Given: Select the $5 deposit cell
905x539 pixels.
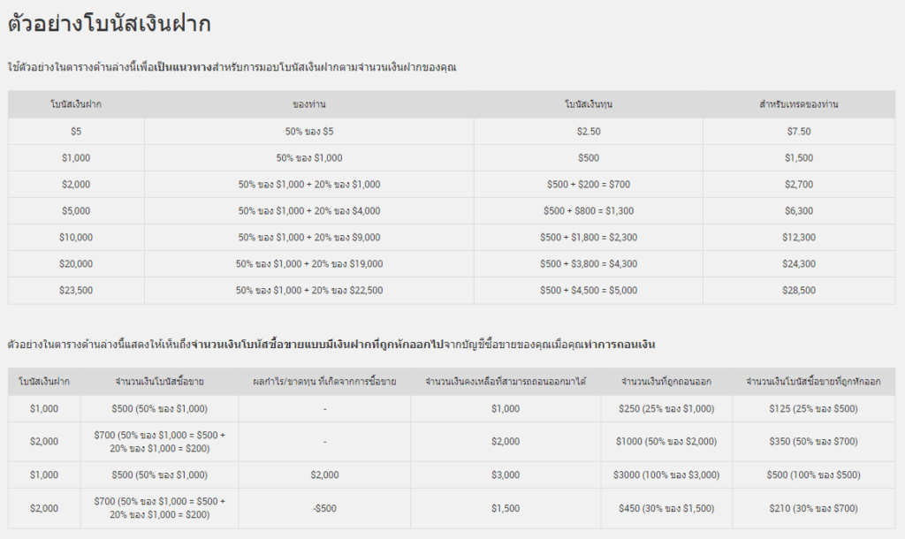Looking at the screenshot, I should click(76, 132).
